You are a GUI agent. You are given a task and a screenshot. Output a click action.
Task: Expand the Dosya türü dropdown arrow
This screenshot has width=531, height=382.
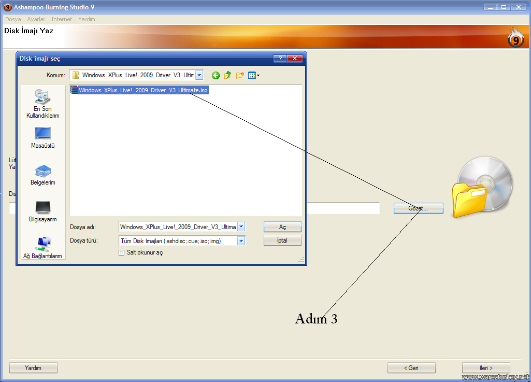pyautogui.click(x=241, y=241)
